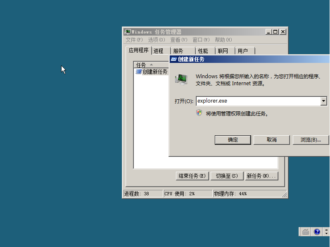This screenshot has width=330, height=247.
Task: Switch to the 联网 tab
Action: 223,51
